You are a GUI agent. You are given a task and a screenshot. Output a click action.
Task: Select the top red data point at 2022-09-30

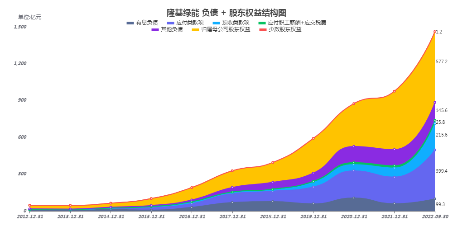click(434, 32)
